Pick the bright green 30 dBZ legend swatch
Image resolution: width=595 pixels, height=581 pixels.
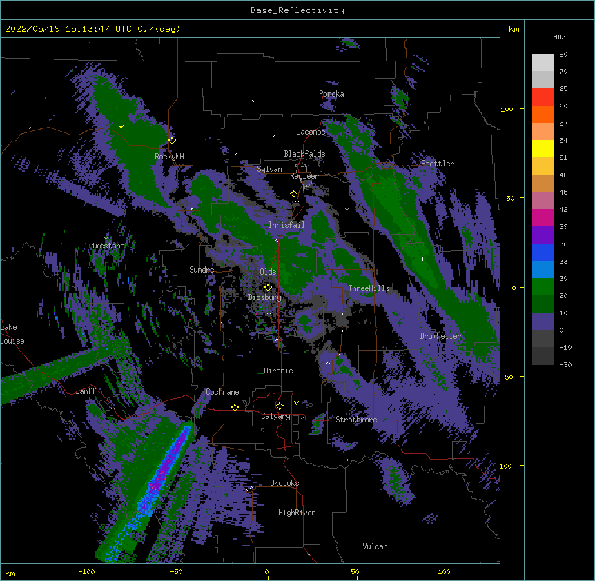(543, 287)
